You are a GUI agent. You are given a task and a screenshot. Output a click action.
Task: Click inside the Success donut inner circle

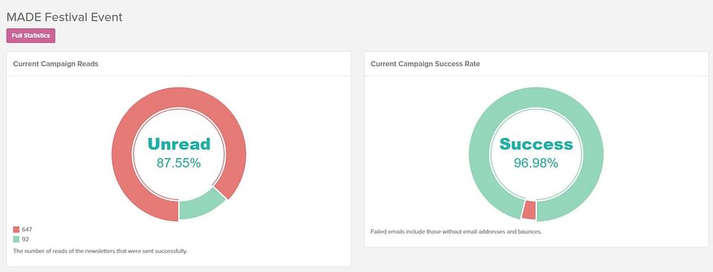536,182
